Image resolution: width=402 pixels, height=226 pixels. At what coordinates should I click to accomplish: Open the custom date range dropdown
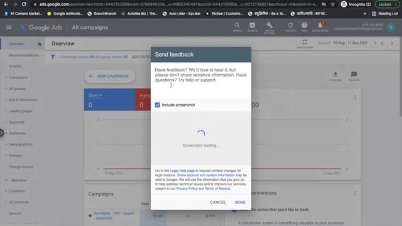375,43
